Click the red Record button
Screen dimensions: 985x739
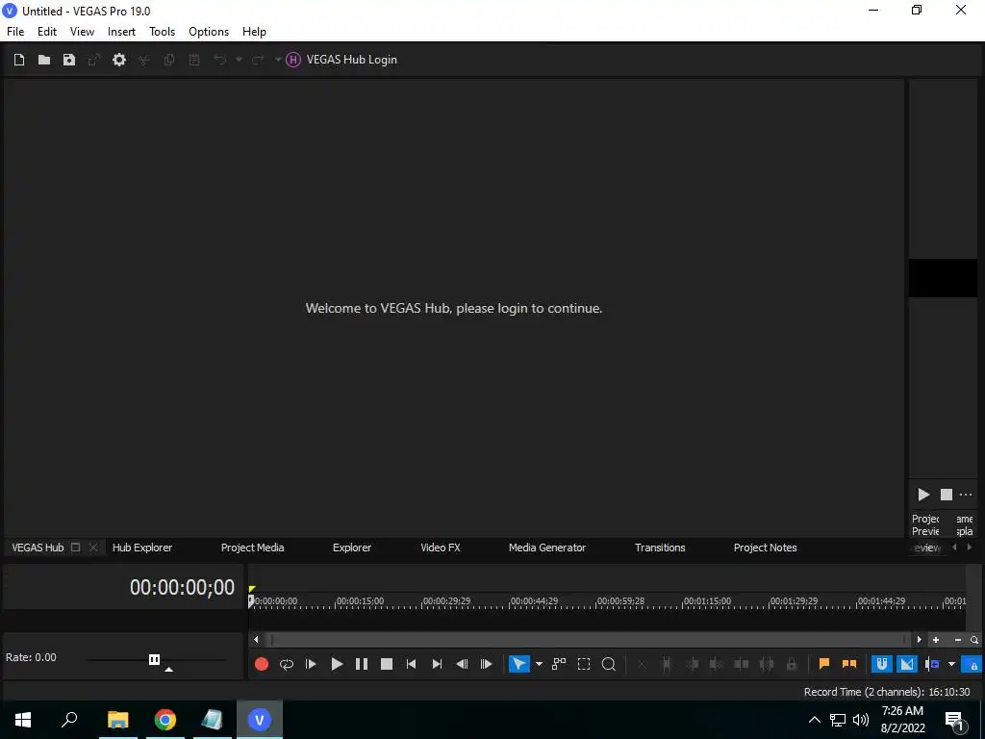pyautogui.click(x=262, y=664)
